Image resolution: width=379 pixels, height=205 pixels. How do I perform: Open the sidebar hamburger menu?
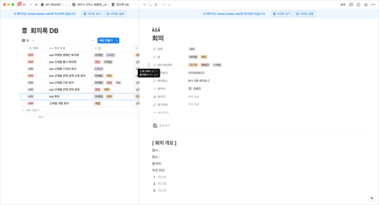click(19, 4)
